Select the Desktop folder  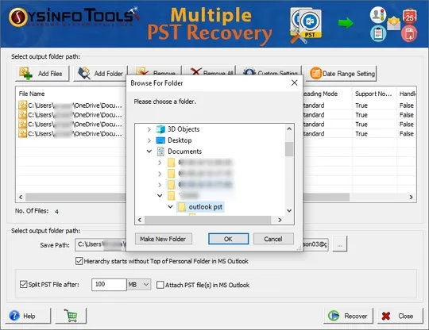tap(180, 140)
